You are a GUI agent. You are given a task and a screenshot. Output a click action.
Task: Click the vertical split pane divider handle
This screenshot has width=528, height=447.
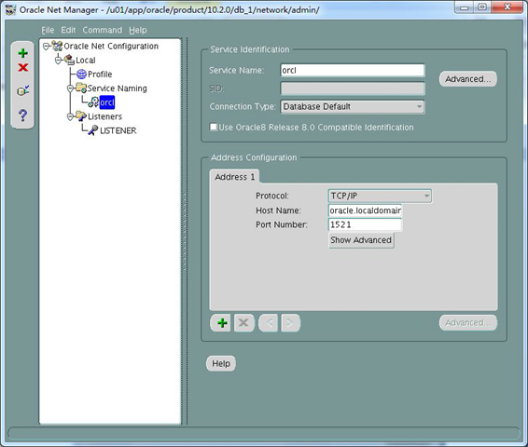point(185,232)
